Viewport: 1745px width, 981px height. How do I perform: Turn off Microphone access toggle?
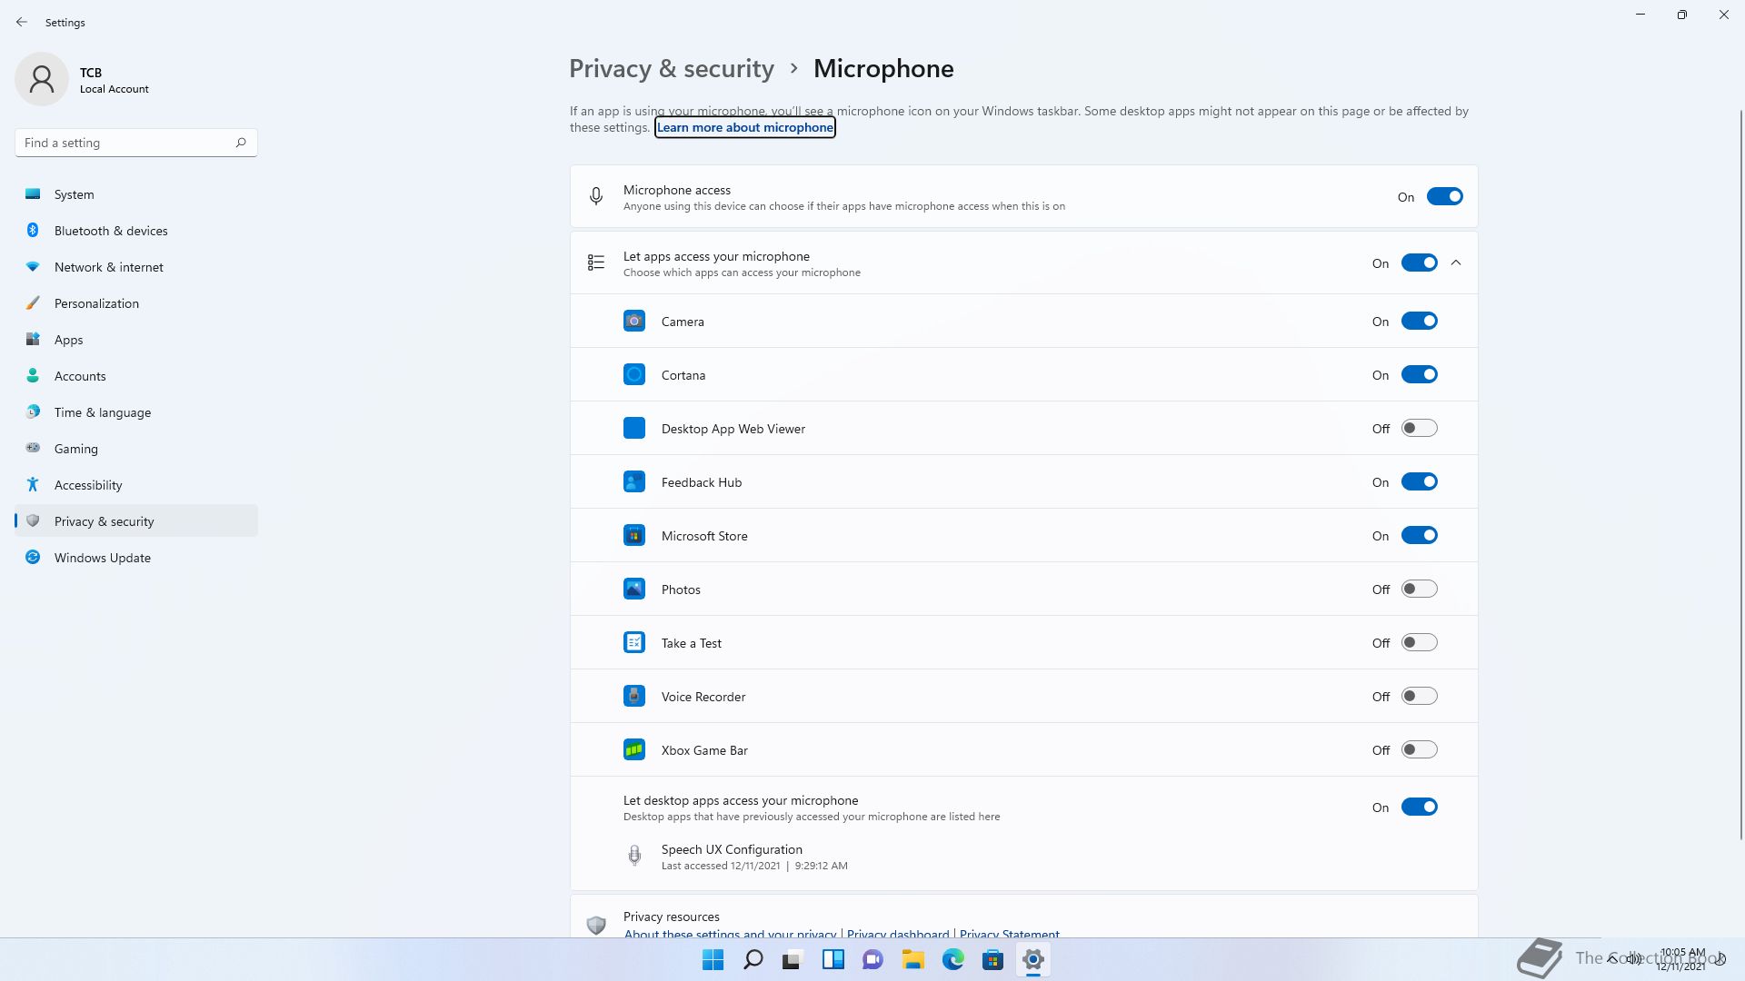1444,196
